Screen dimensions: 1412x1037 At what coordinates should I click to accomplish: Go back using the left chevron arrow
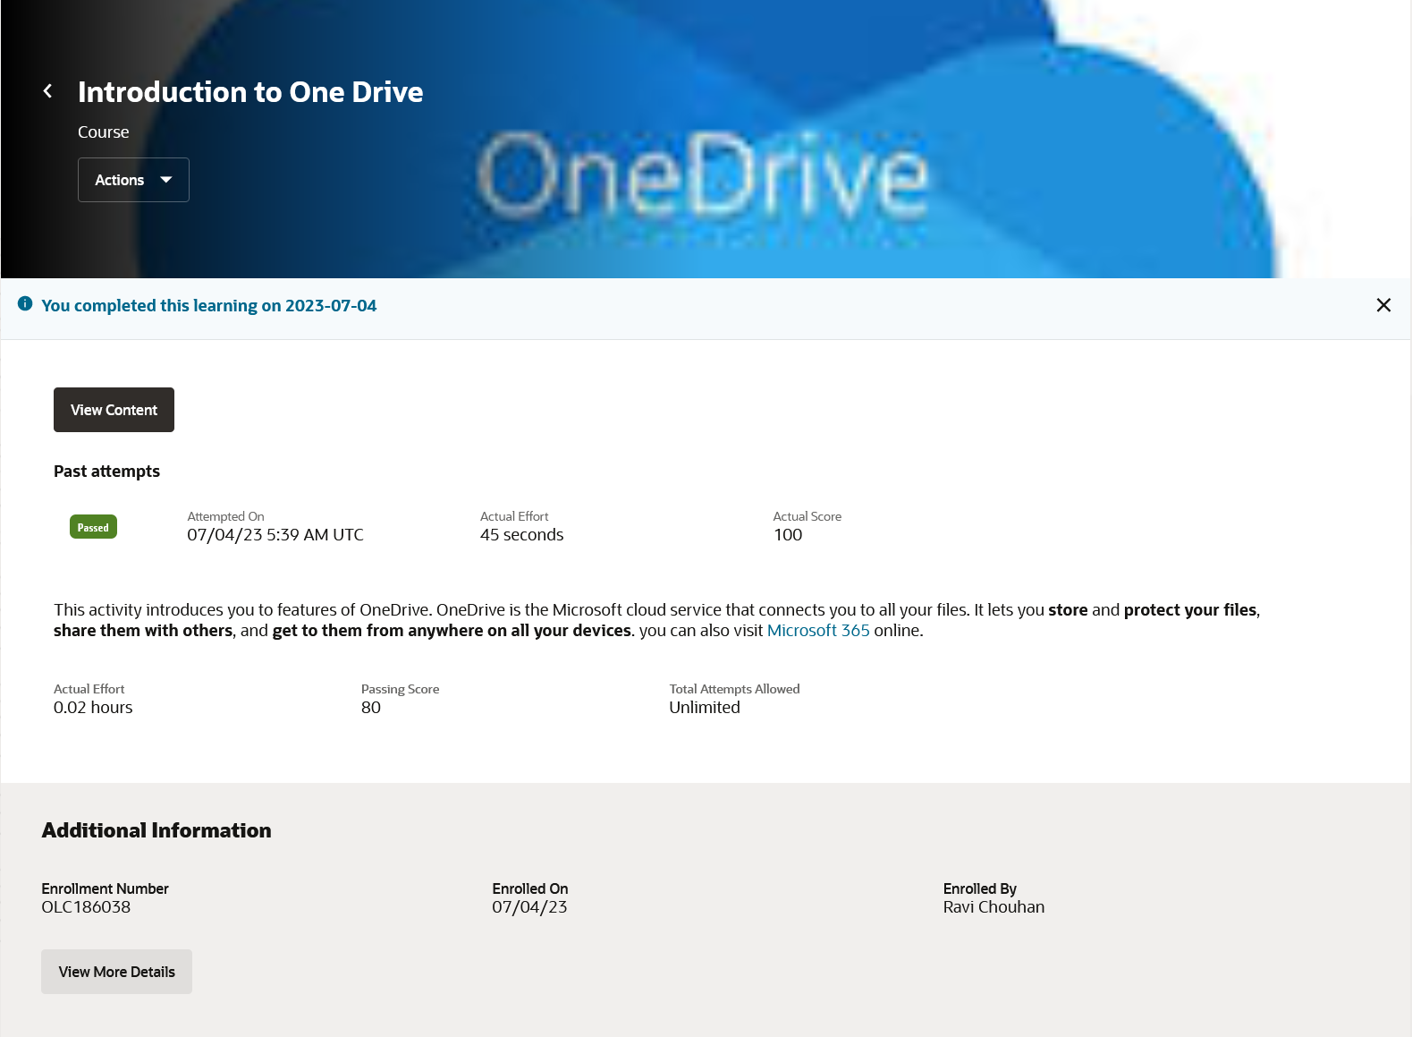click(x=48, y=91)
